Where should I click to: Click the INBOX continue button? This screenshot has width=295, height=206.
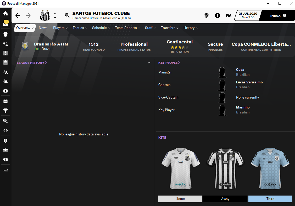coord(278,15)
